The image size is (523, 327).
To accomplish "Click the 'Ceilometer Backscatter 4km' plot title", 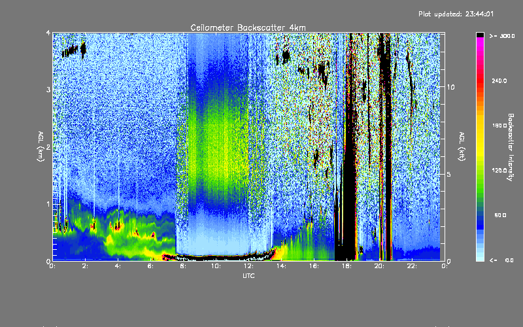I will tap(248, 27).
